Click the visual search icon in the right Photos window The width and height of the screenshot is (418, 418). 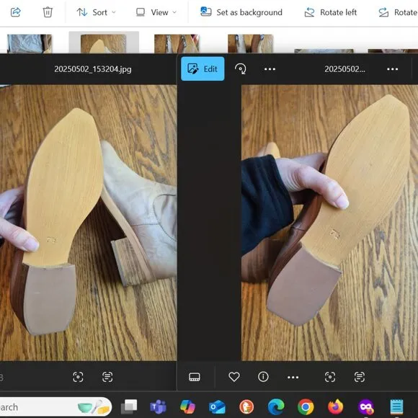pos(330,377)
